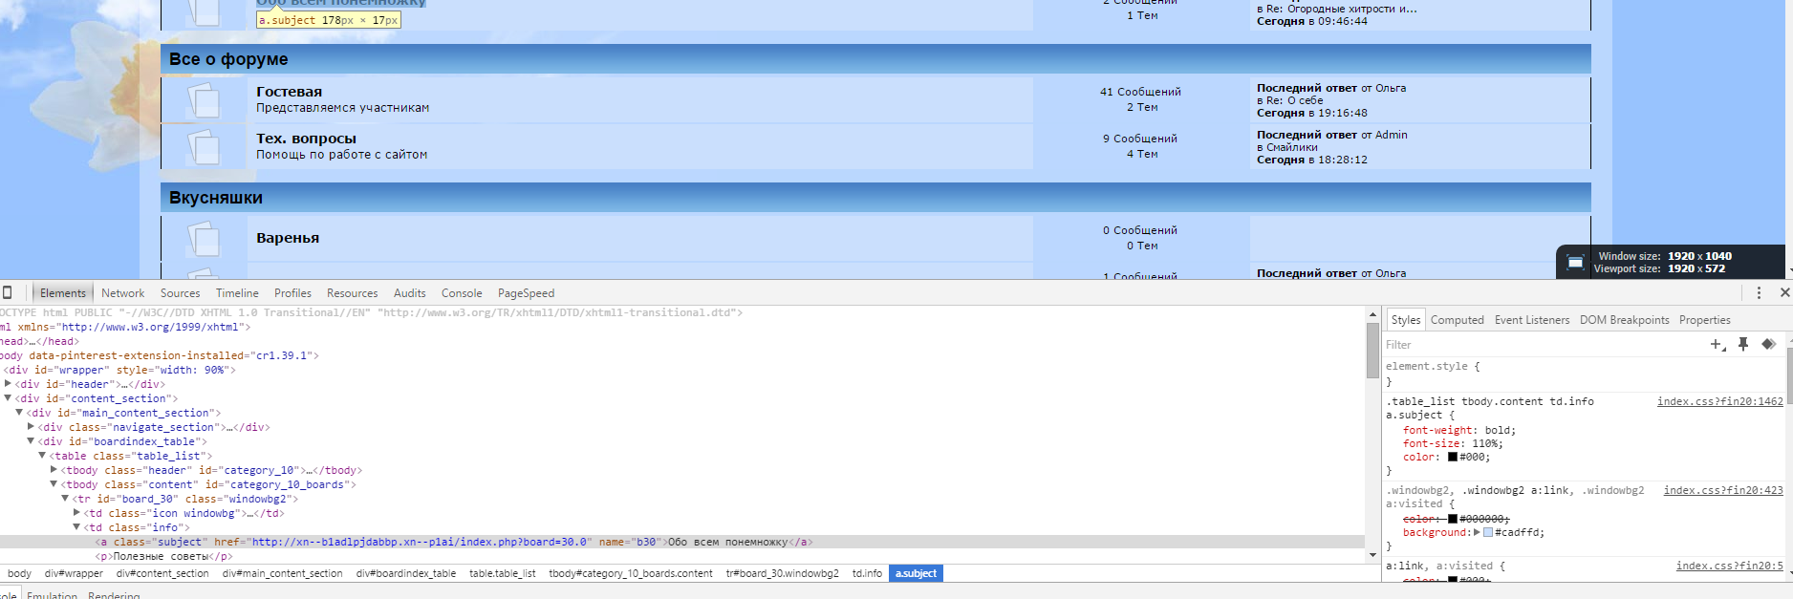Open the PageSpeed tab
This screenshot has height=599, width=1793.
[526, 293]
